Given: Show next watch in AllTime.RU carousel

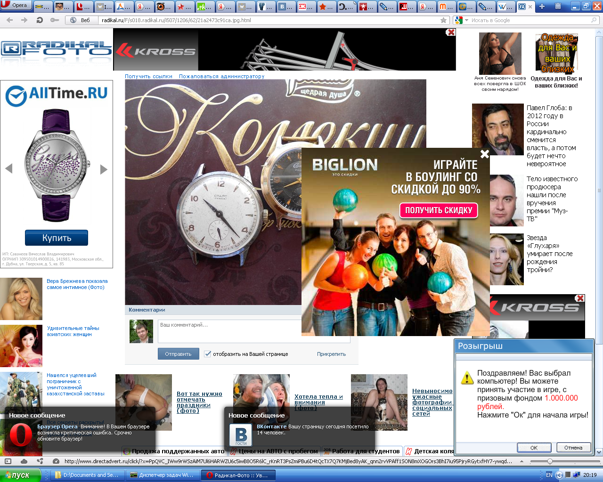Looking at the screenshot, I should pos(104,169).
